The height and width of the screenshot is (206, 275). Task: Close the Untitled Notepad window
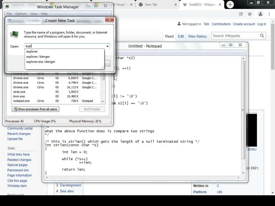click(240, 45)
